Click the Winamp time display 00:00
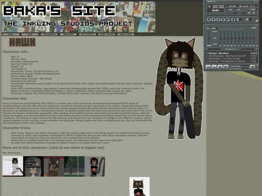Screen dimensions: 262x196 pyautogui.click(x=218, y=7)
